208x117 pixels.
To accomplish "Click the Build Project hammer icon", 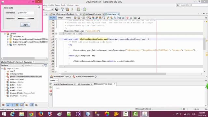I will pos(62,9).
